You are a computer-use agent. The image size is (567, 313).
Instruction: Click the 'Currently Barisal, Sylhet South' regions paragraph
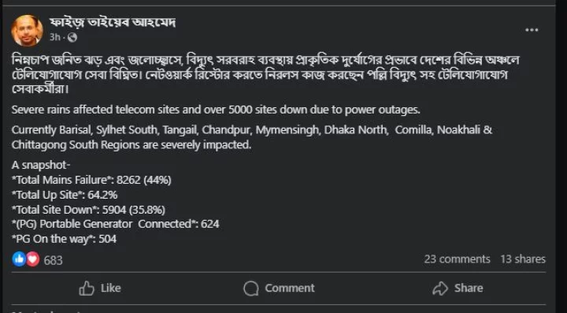[x=252, y=137]
